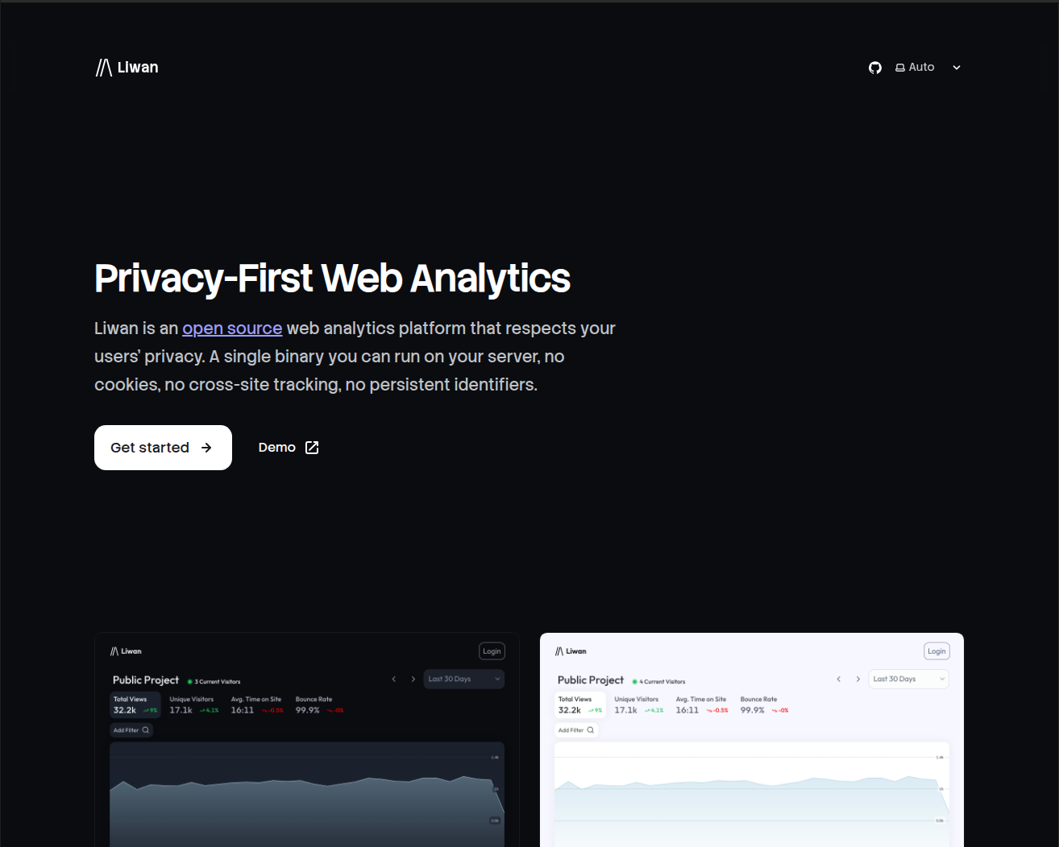
Task: Select Avg. Time on Site in light preview
Action: pyautogui.click(x=702, y=705)
